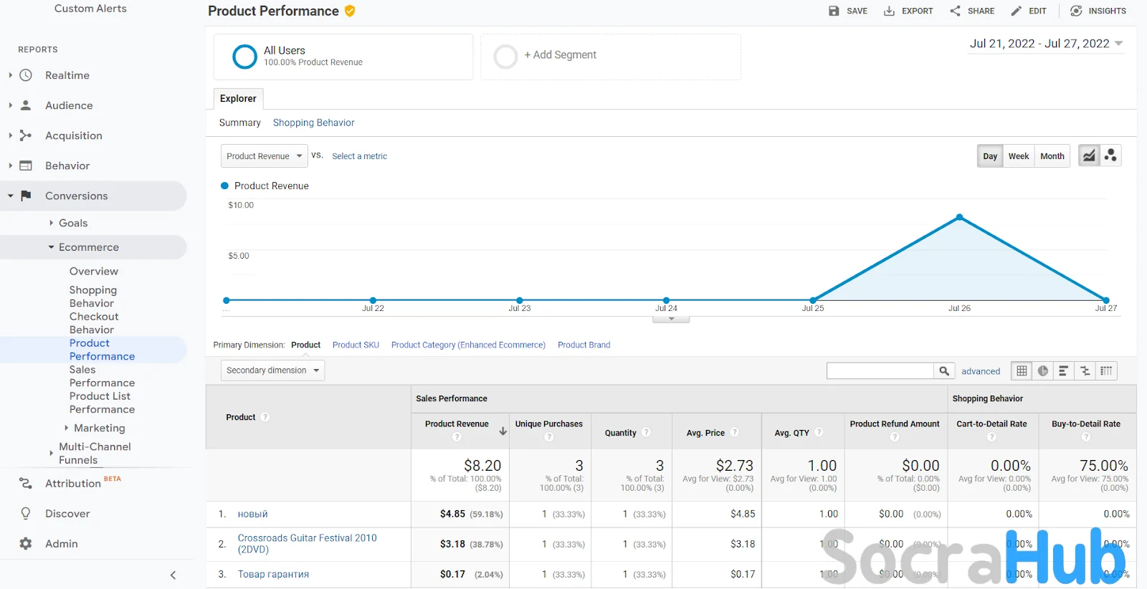Click help icon next to Avg. Price
The image size is (1147, 589).
[x=735, y=432]
